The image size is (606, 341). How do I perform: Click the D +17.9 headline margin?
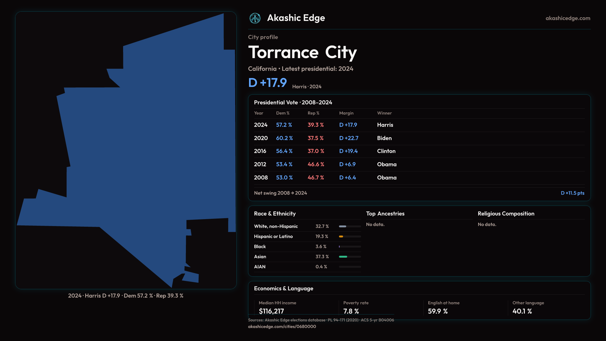click(267, 83)
